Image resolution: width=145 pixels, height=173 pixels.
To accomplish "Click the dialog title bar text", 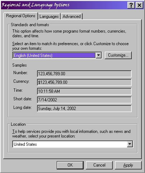I will (x=36, y=5).
